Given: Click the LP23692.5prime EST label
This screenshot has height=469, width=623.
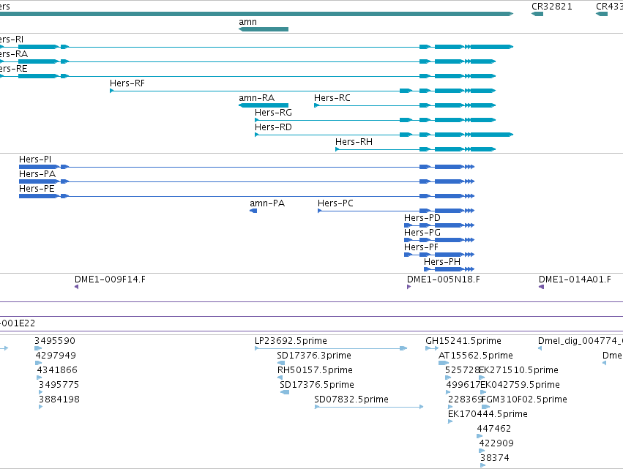Looking at the screenshot, I should (291, 341).
